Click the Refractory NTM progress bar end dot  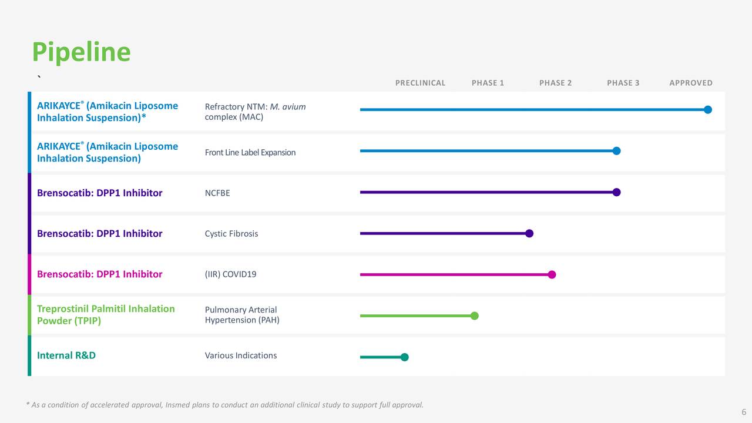708,109
